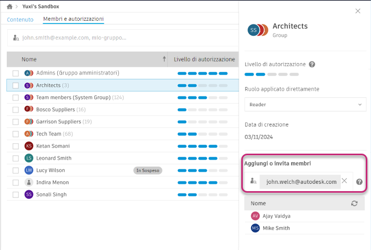Viewport: 371px width, 250px height.
Task: Check the Garrison Suppliers checkbox
Action: [16, 122]
